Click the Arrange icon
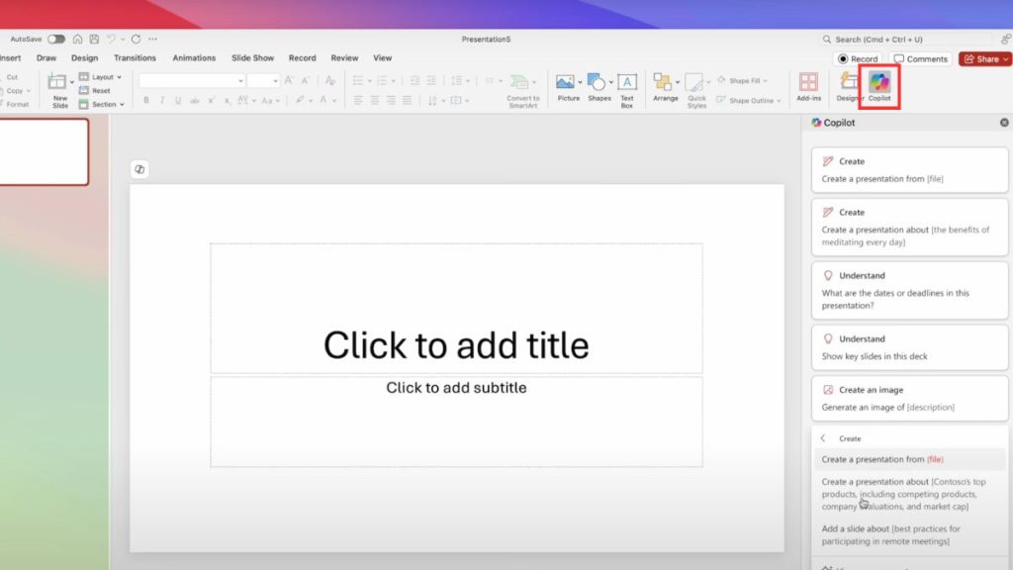Viewport: 1013px width, 570px height. pyautogui.click(x=665, y=87)
